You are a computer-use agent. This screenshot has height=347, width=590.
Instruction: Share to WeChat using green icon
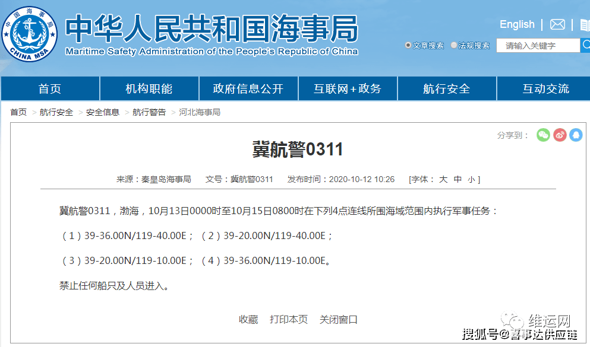point(543,135)
